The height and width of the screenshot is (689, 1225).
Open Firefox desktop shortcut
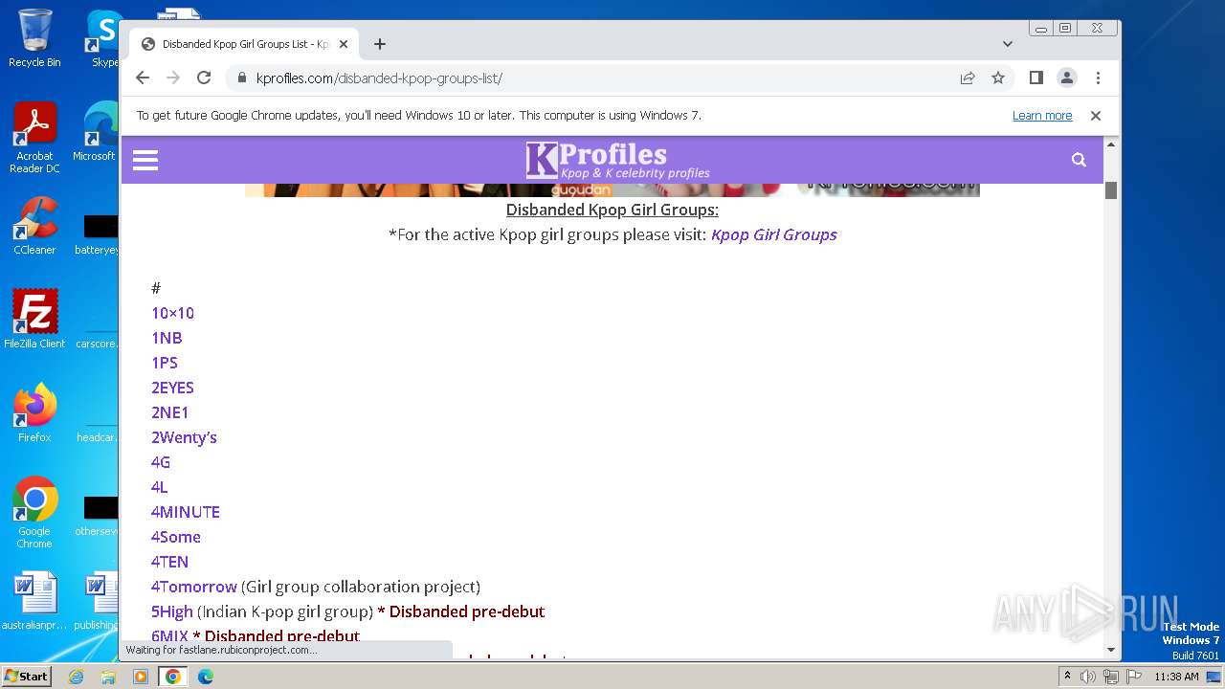tap(34, 413)
